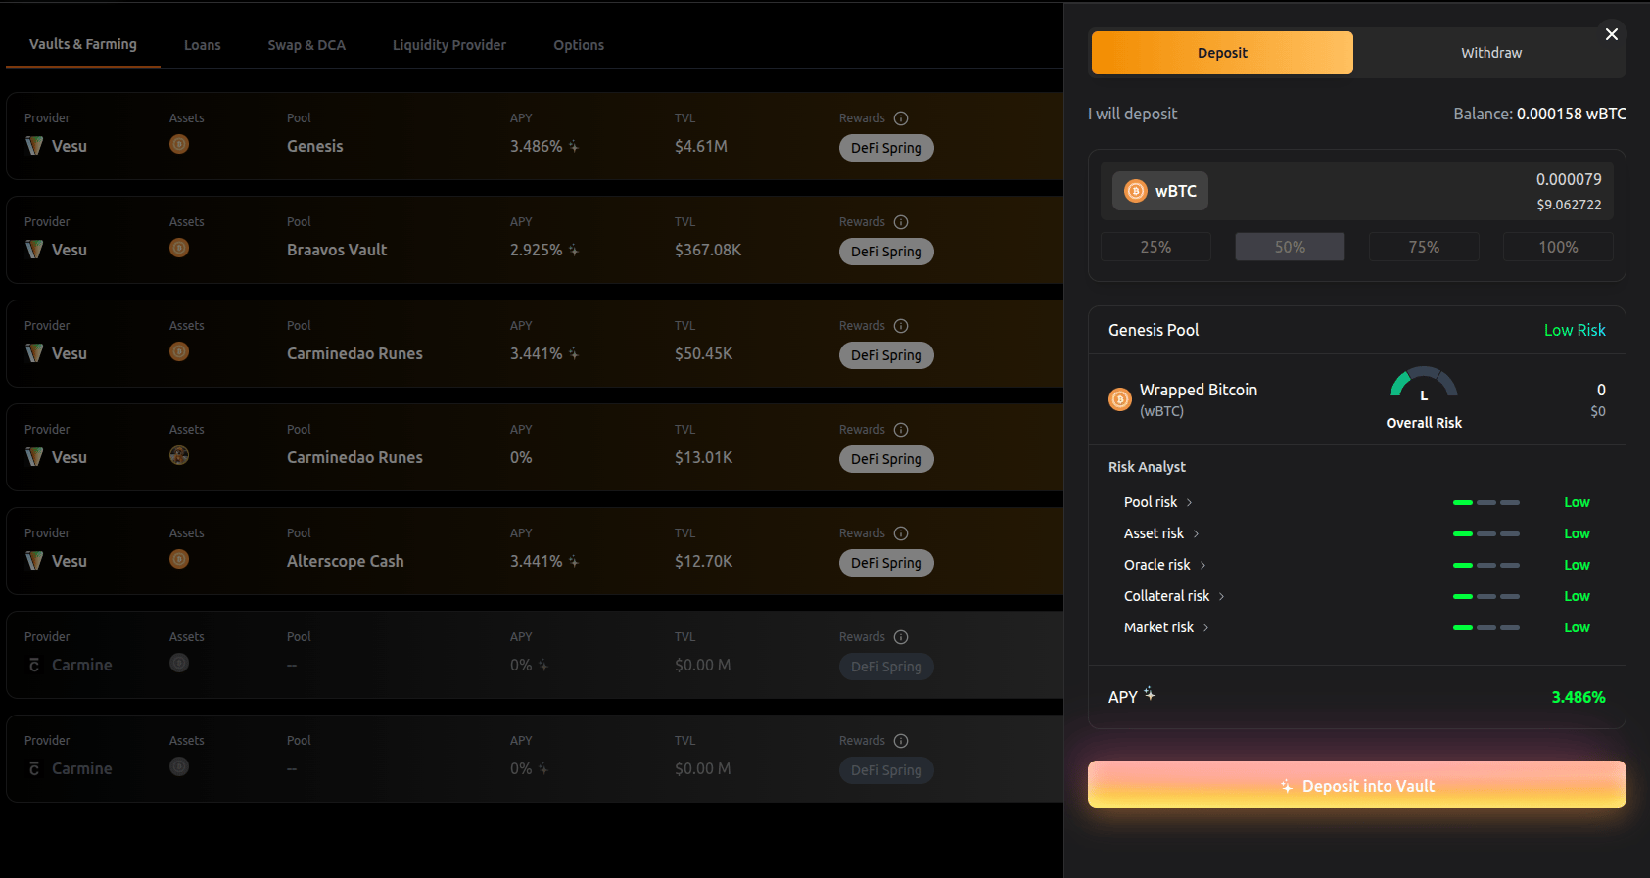Image resolution: width=1650 pixels, height=878 pixels.
Task: Click DeFi Spring badge in Carminedao Runes $50.45K row
Action: pyautogui.click(x=886, y=355)
